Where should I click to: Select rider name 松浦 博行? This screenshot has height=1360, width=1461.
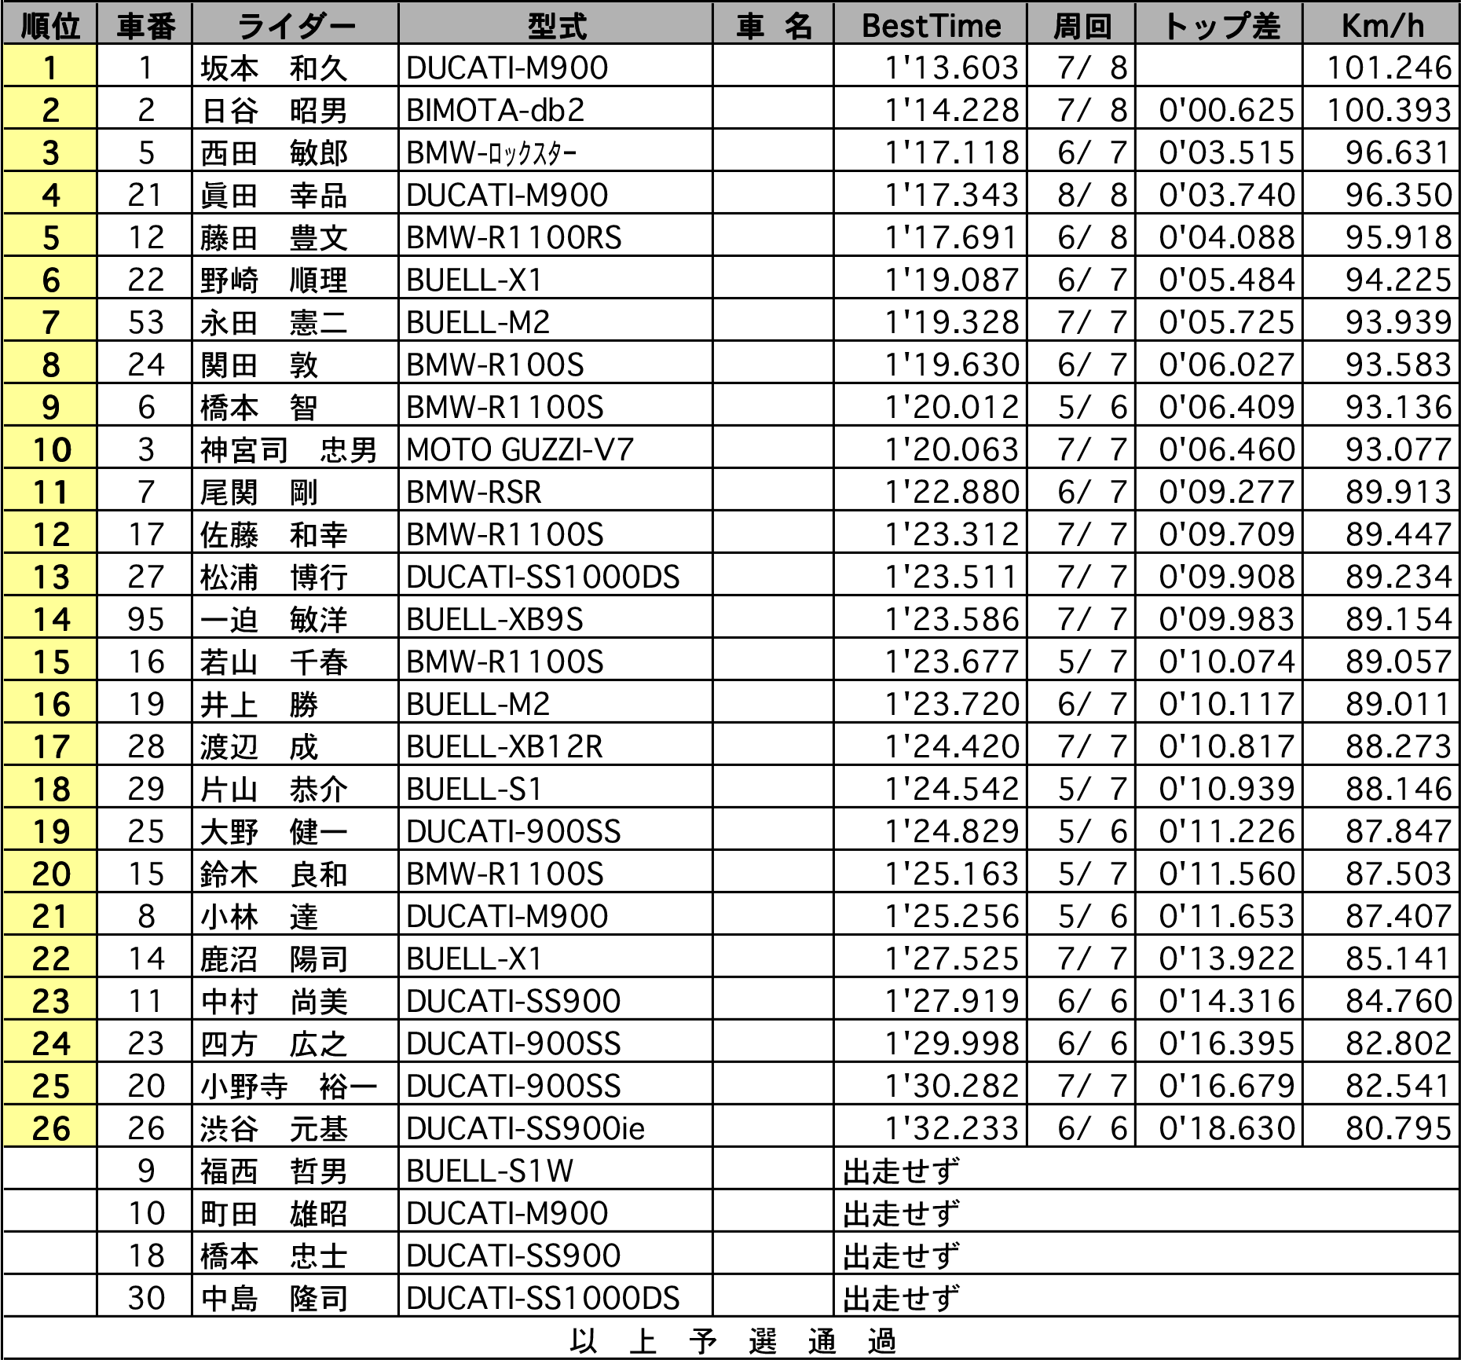tap(273, 577)
